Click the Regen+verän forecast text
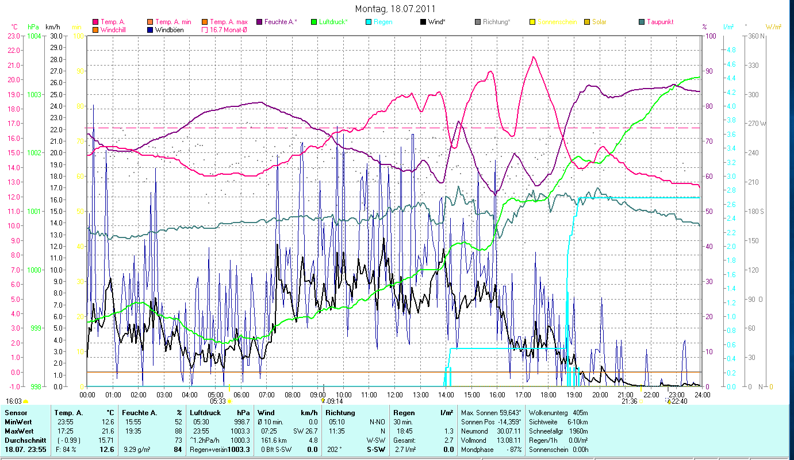 click(209, 450)
